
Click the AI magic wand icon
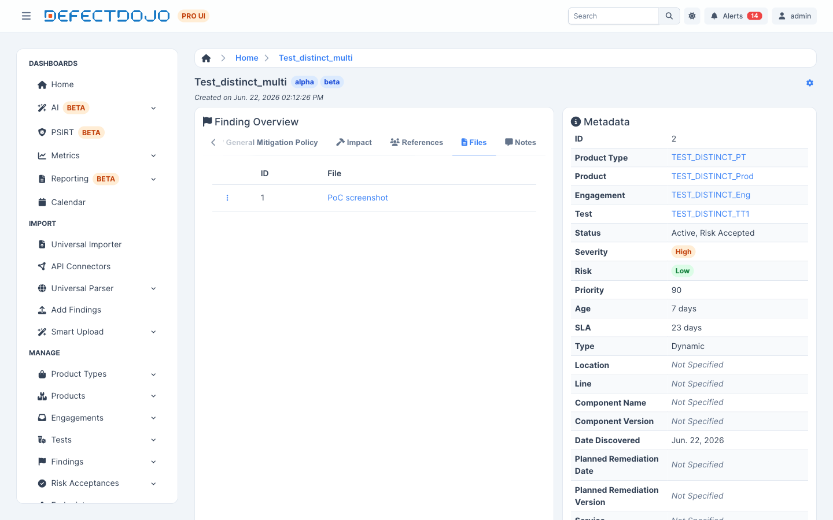[42, 108]
